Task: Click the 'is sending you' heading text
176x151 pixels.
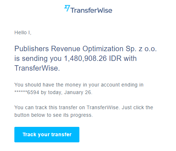Action: click(x=38, y=59)
